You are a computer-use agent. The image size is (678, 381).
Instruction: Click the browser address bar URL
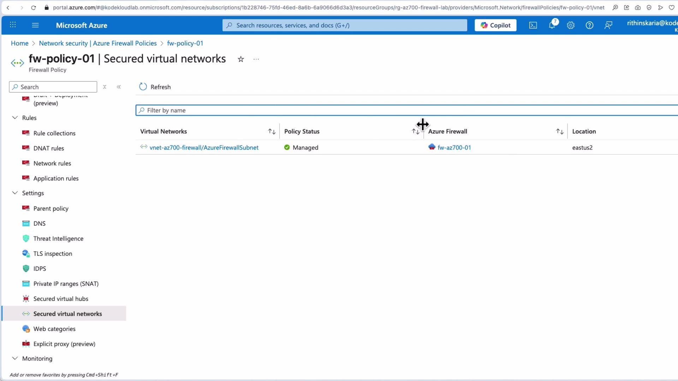[x=328, y=7]
